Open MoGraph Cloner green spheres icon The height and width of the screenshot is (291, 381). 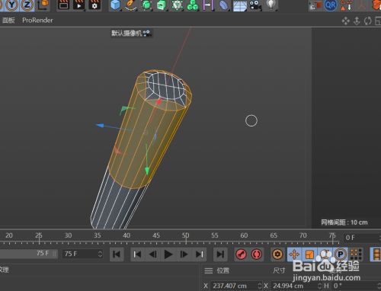(x=193, y=5)
